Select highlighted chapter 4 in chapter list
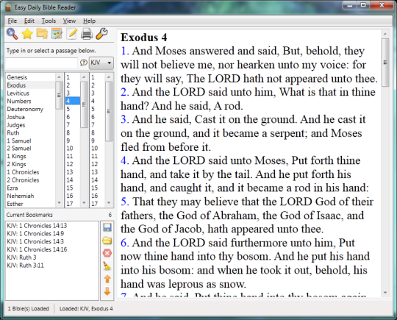397x320 pixels. [x=73, y=101]
